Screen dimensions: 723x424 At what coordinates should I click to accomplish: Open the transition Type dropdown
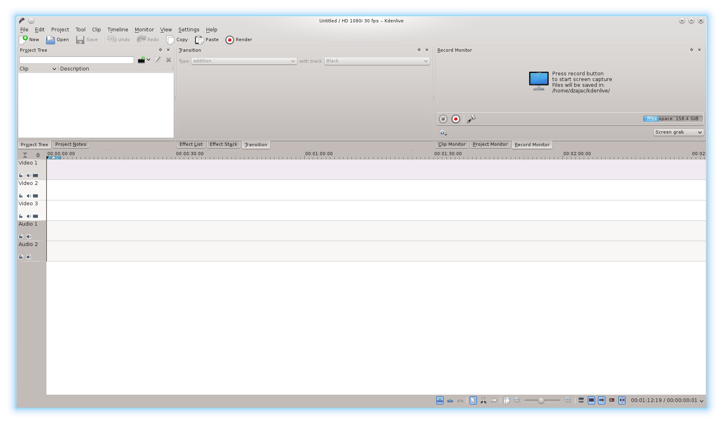[x=244, y=61]
